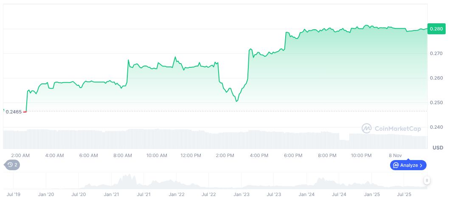Screen dimensions: 455x199
Task: Click the 0.270 y-axis price label
Action: pos(436,53)
